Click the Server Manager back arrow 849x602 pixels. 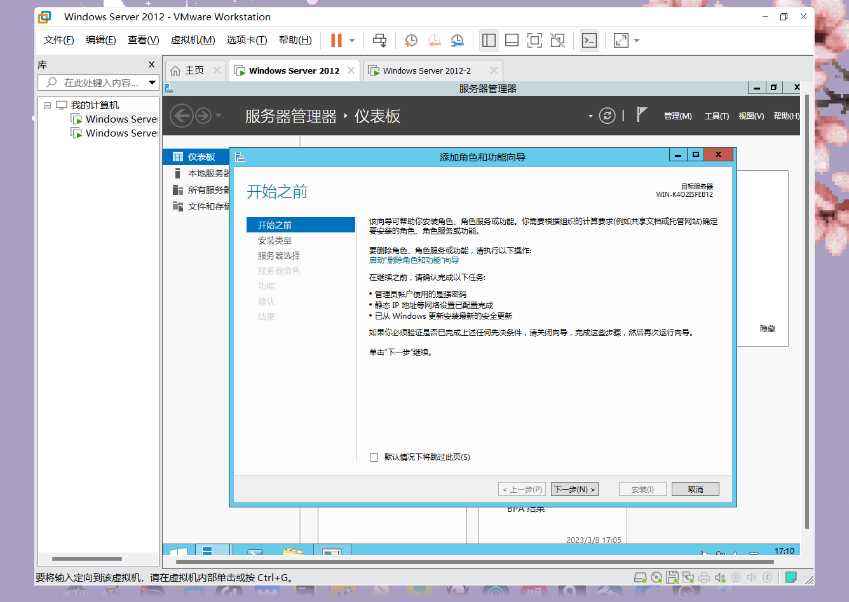pos(182,116)
